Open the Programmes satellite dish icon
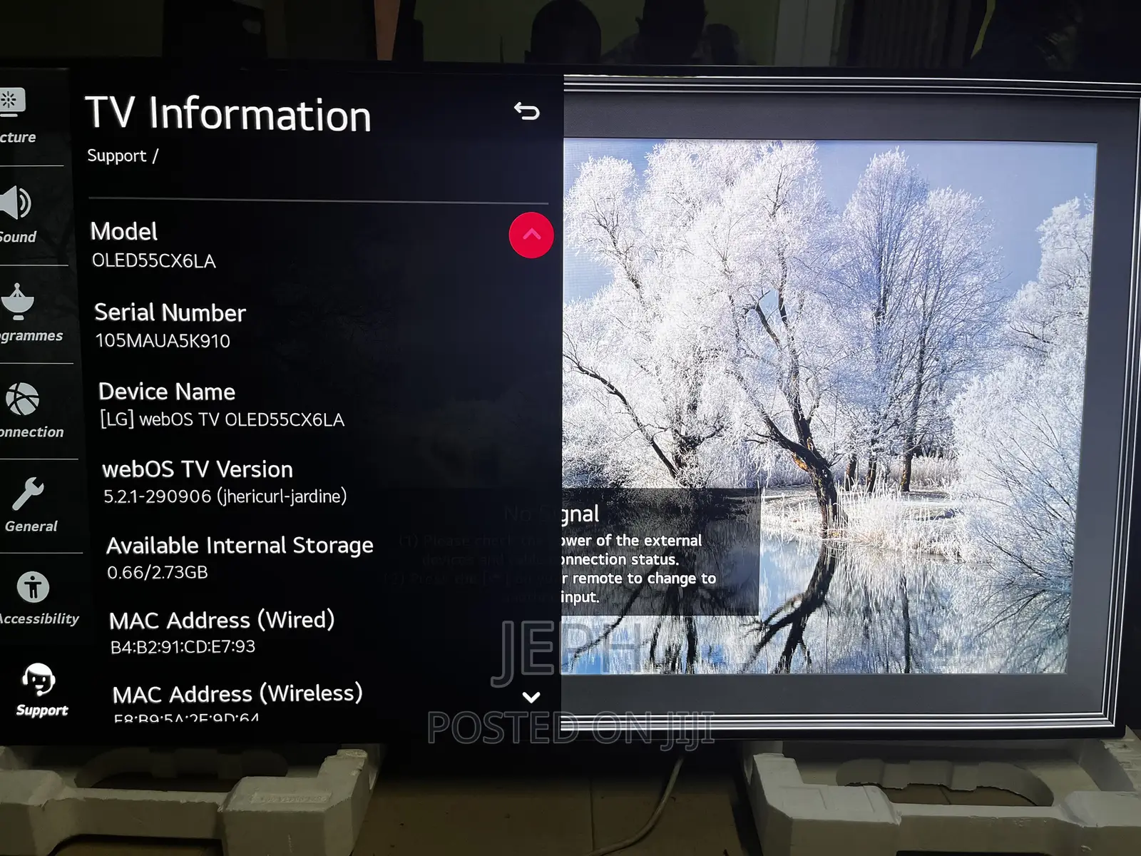 [x=18, y=302]
